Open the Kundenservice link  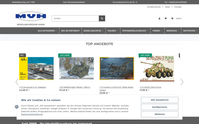(154, 7)
